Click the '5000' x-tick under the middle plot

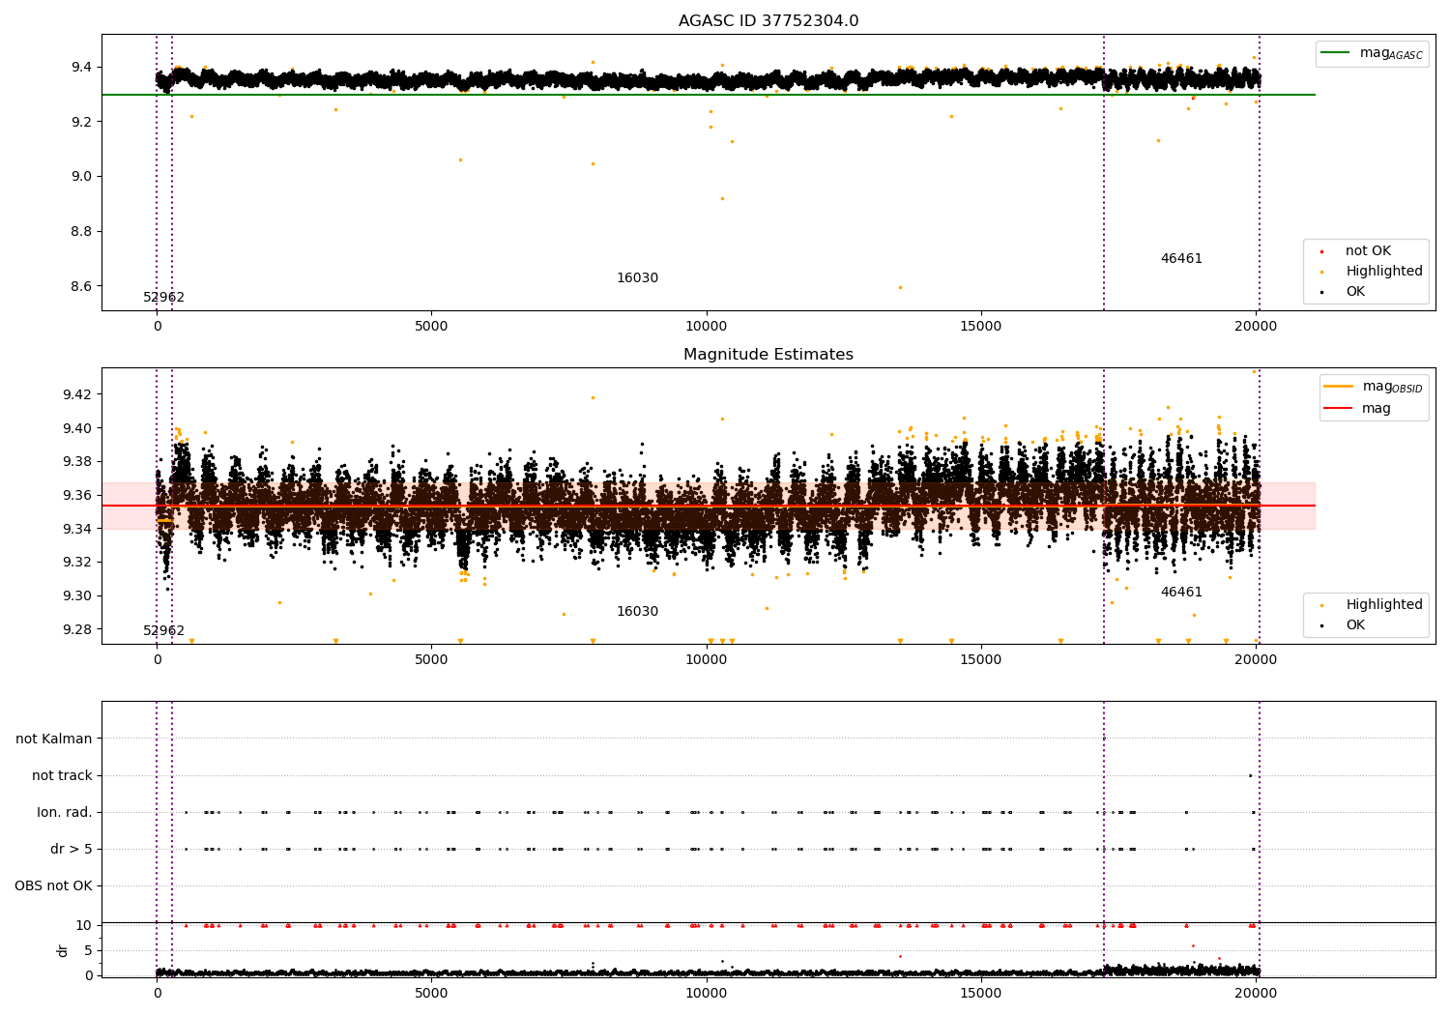[x=432, y=660]
